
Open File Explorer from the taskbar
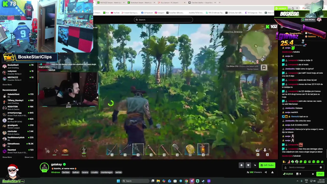(158, 181)
